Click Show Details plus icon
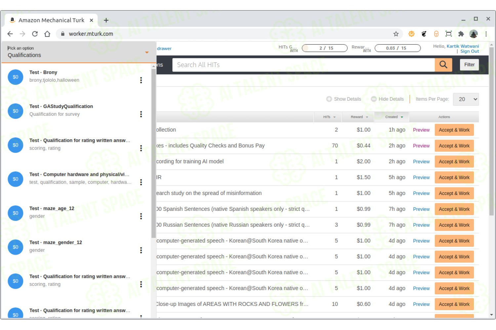This screenshot has width=496, height=330. pyautogui.click(x=329, y=99)
